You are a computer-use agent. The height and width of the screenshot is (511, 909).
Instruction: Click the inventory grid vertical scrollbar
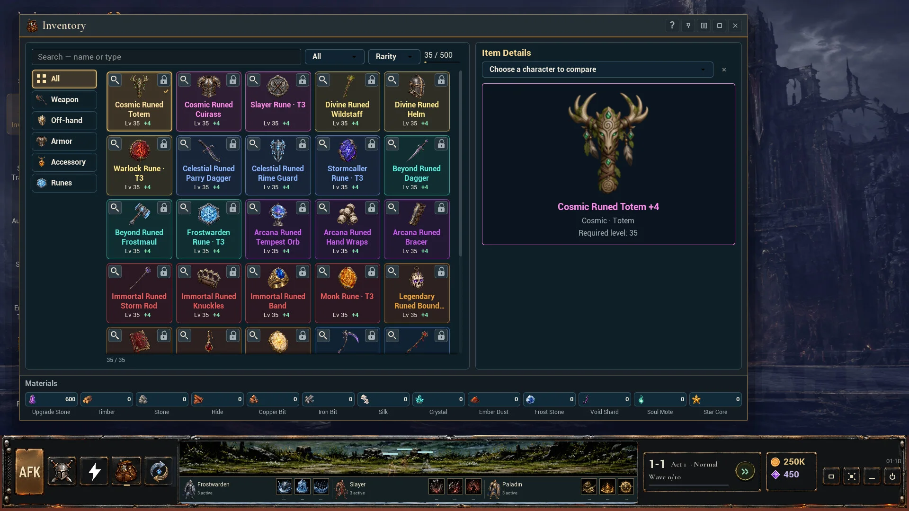pyautogui.click(x=460, y=164)
